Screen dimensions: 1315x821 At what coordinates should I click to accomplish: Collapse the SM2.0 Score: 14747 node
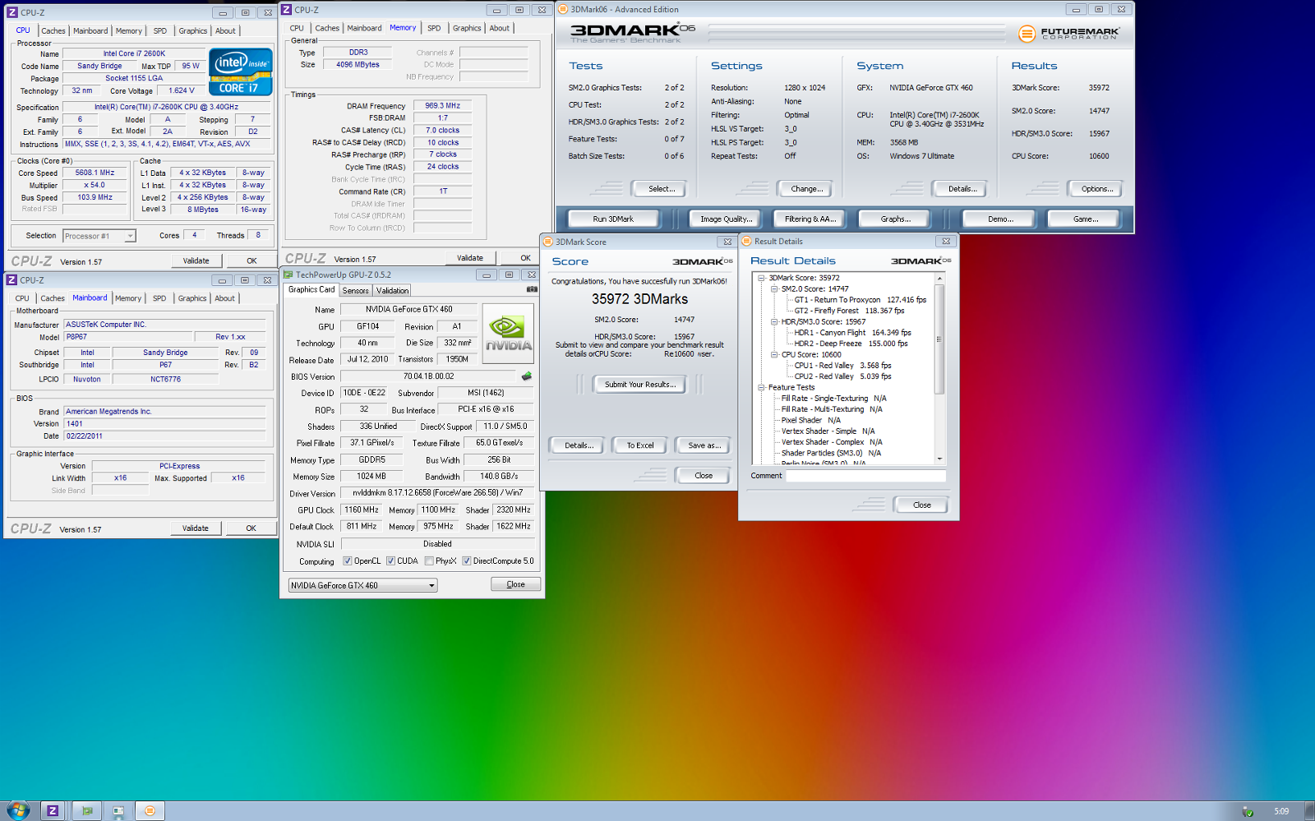(774, 288)
